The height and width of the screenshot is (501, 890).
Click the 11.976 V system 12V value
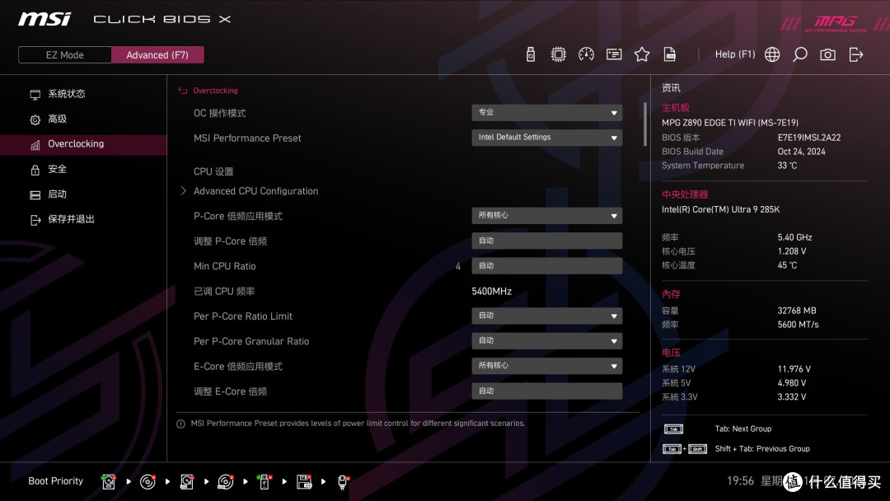[794, 369]
